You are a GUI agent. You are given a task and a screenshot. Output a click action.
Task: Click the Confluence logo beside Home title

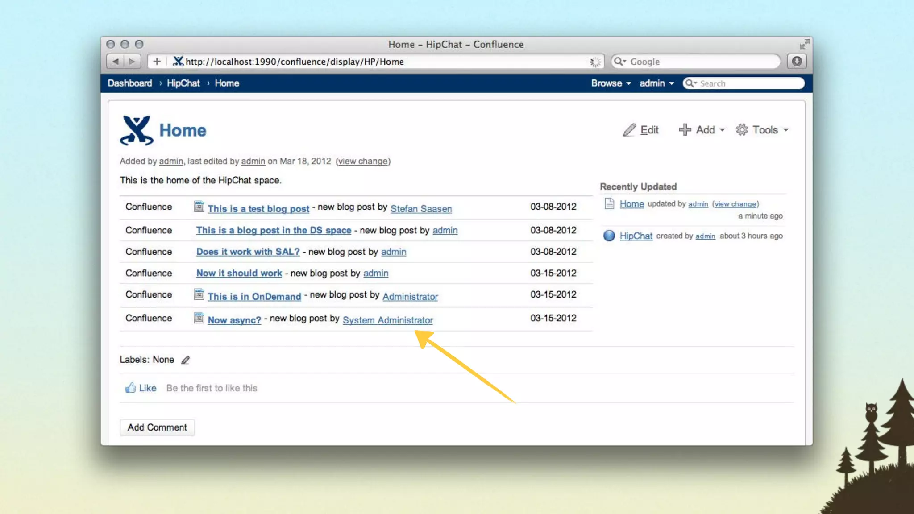[x=137, y=130]
